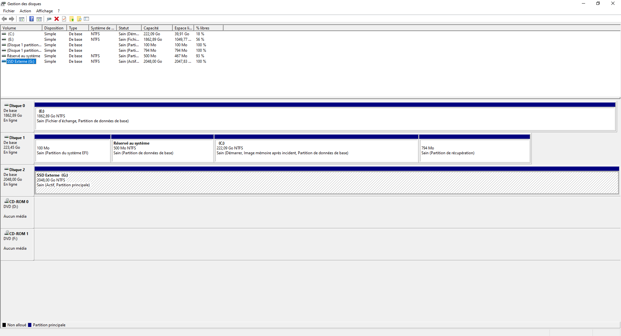
Task: Click Réservé au système volume icon in list
Action: click(4, 56)
